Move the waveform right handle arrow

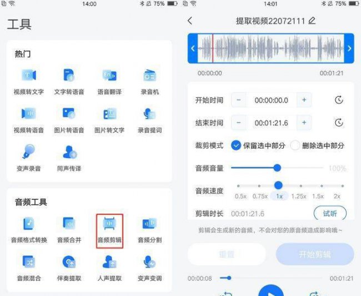(349, 48)
